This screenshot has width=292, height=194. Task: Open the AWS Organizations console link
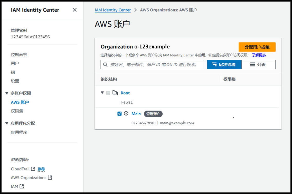coord(29,178)
